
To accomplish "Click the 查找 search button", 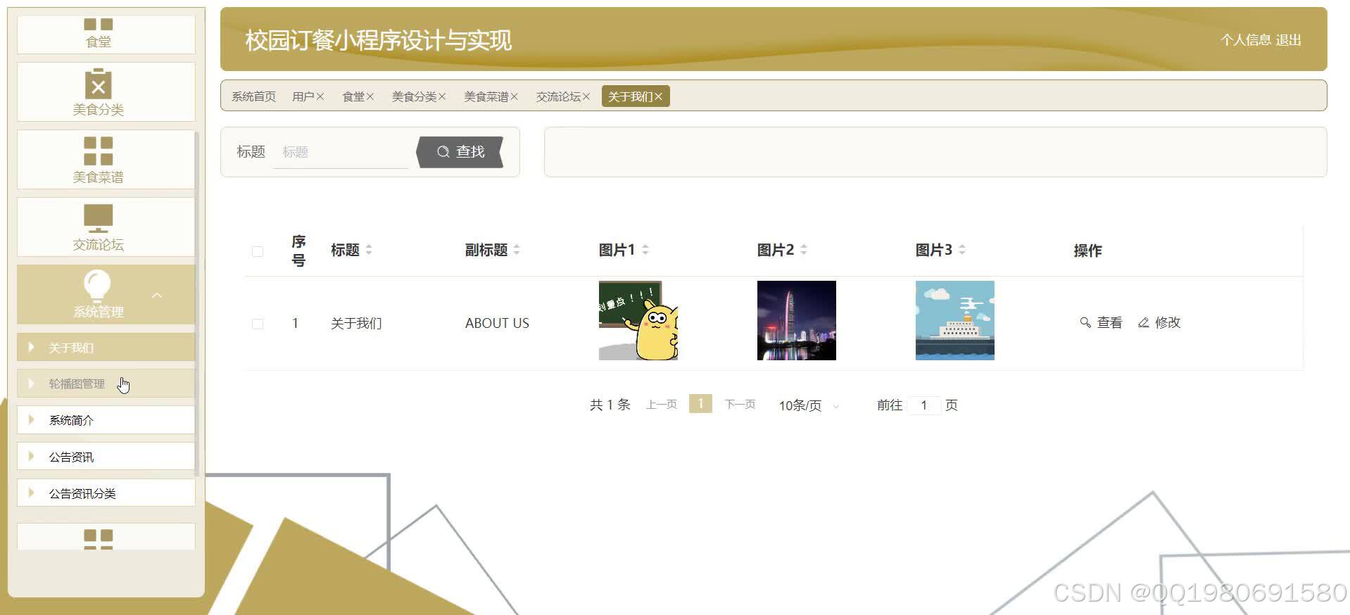I will (x=460, y=152).
